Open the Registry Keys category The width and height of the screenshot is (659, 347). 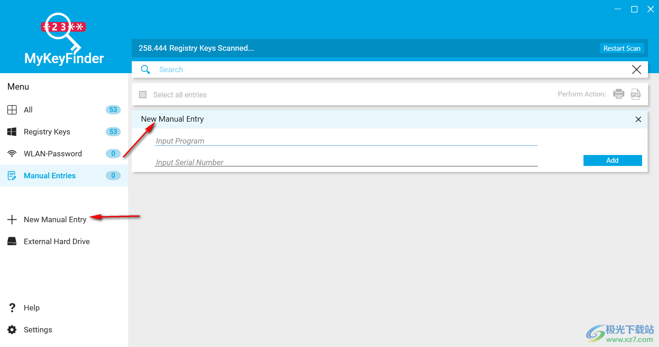(x=64, y=132)
